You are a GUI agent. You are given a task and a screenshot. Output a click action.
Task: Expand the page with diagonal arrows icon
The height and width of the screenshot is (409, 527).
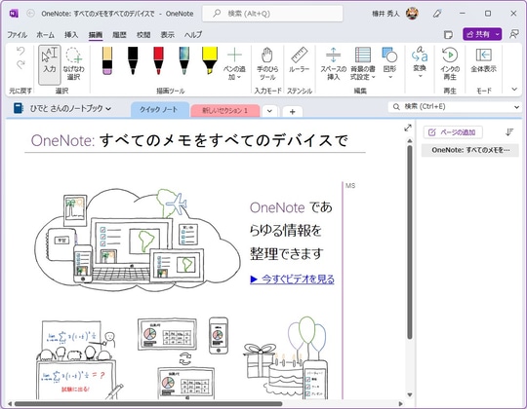(408, 128)
